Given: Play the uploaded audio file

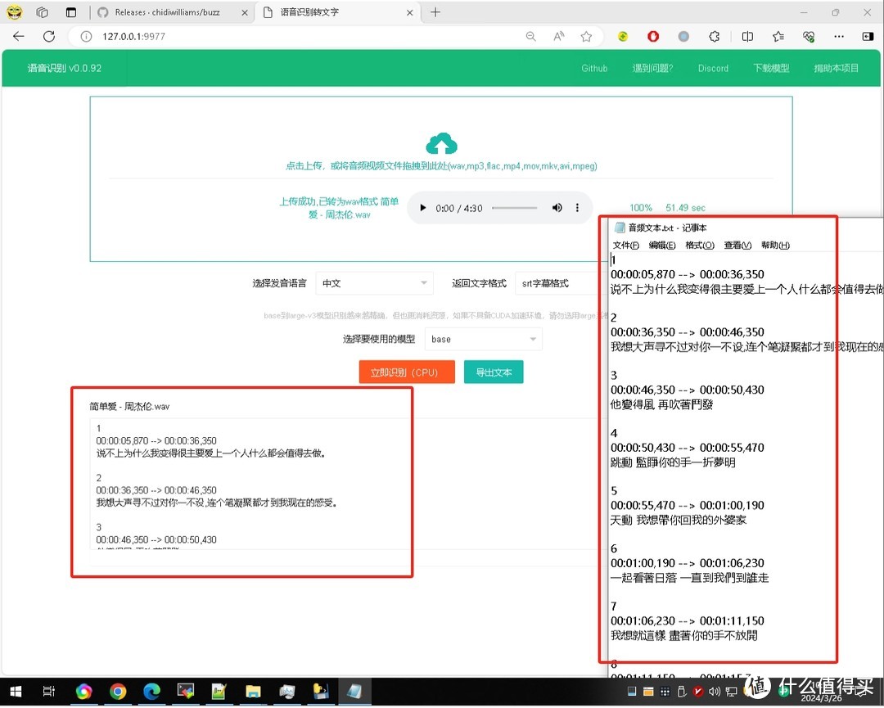Looking at the screenshot, I should 423,208.
